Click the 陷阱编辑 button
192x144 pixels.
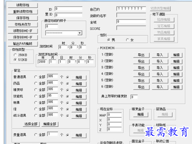tap(164, 20)
